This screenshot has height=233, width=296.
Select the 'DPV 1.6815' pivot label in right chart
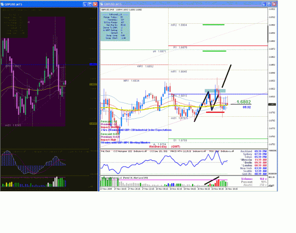point(179,96)
